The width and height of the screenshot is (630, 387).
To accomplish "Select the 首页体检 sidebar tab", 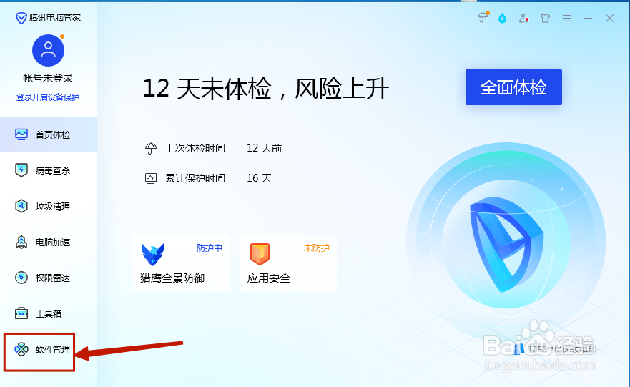I will click(x=48, y=134).
